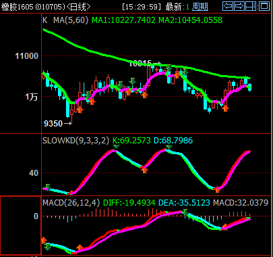273x257 pixels.
Task: Click the green sell arrow atop the first SLOWKD peak
Action: coord(116,147)
